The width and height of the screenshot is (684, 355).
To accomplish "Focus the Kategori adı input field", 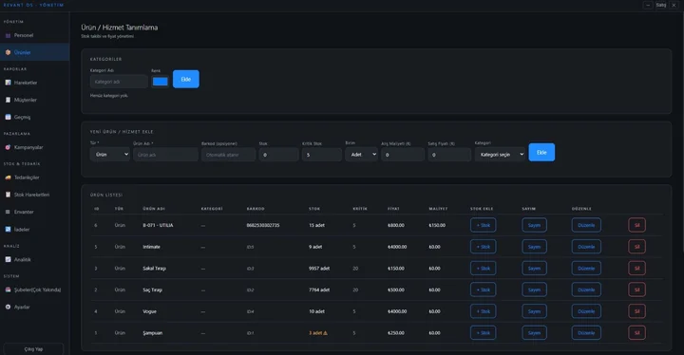I will (119, 82).
